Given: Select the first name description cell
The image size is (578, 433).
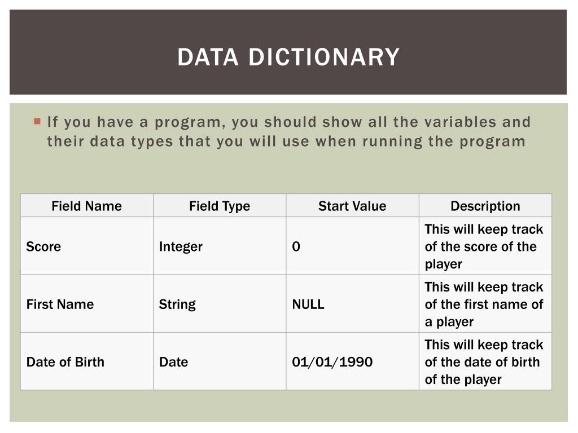Looking at the screenshot, I should pos(485,304).
